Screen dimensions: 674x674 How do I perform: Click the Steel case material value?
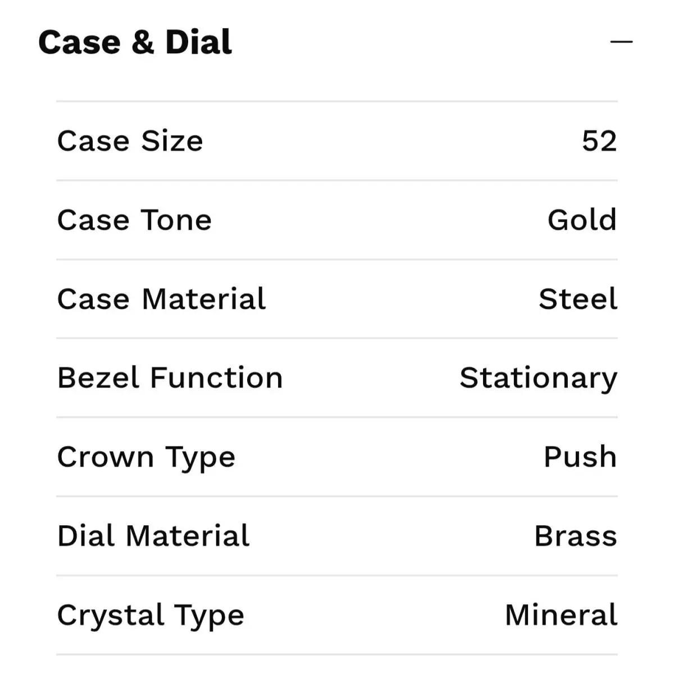pos(578,299)
